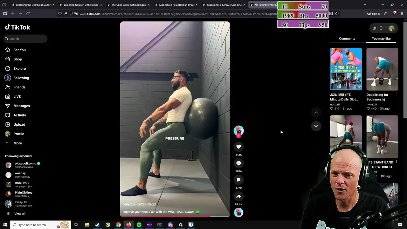Open the profile avatar in top right
The height and width of the screenshot is (229, 407).
(x=391, y=28)
